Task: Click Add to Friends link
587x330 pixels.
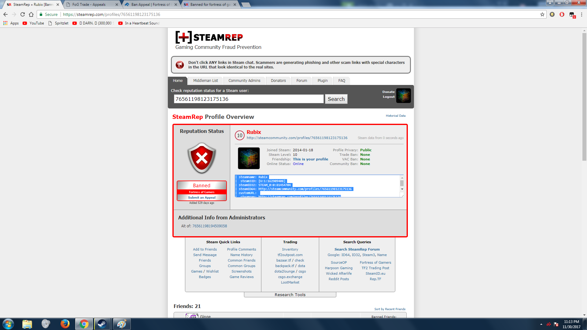Action: point(205,249)
